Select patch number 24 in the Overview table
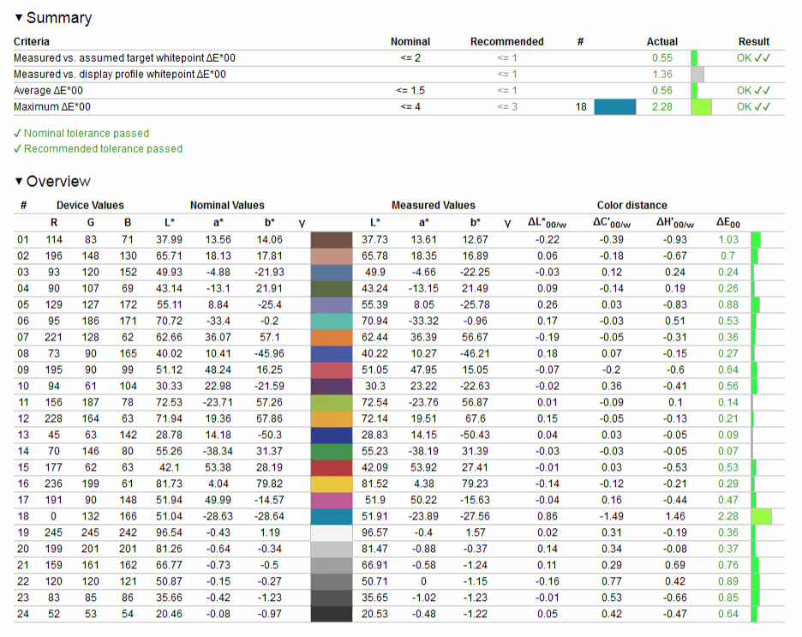Screen dimensions: 802x637 [x=23, y=614]
